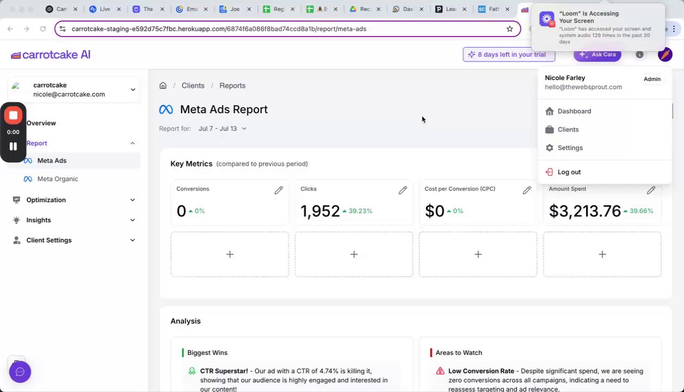
Task: Click the $3,213.76 amount spent value
Action: pyautogui.click(x=585, y=211)
